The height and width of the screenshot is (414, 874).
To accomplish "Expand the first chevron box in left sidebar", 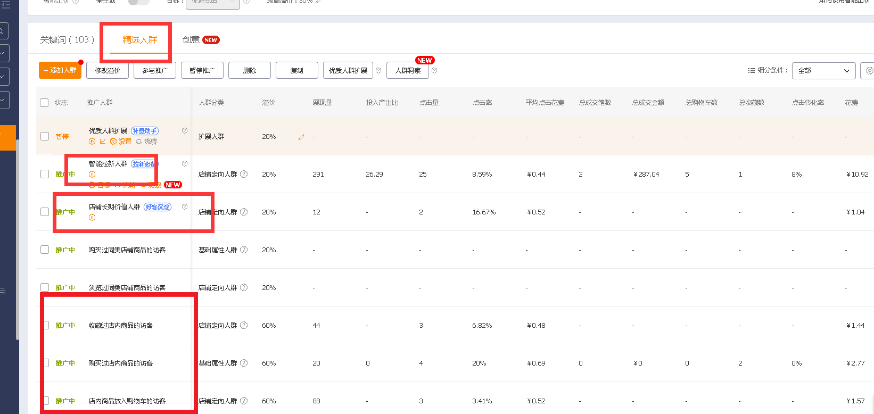I will [3, 53].
